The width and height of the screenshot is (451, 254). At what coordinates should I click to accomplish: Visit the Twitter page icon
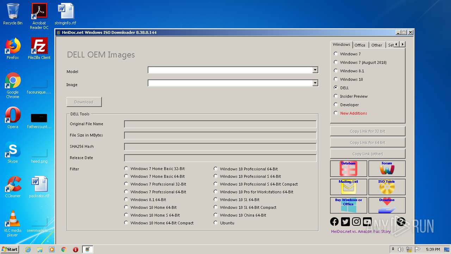tap(345, 222)
